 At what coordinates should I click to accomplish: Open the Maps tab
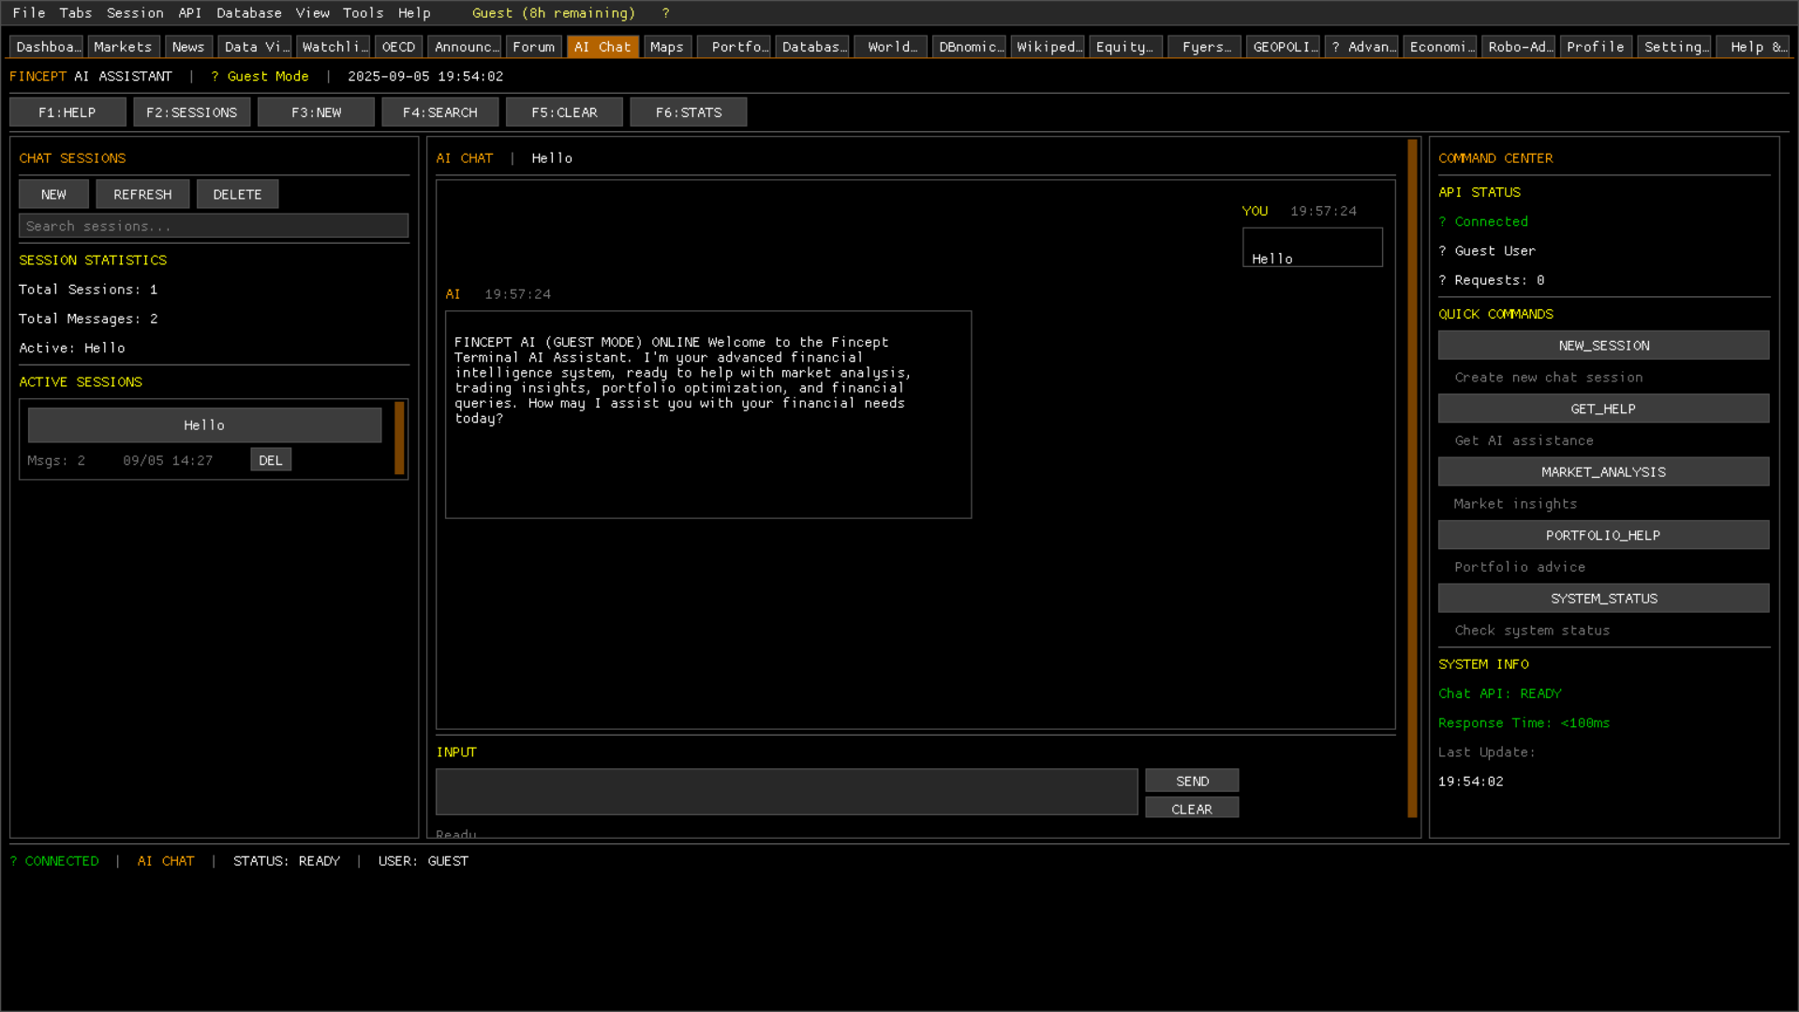(x=666, y=47)
